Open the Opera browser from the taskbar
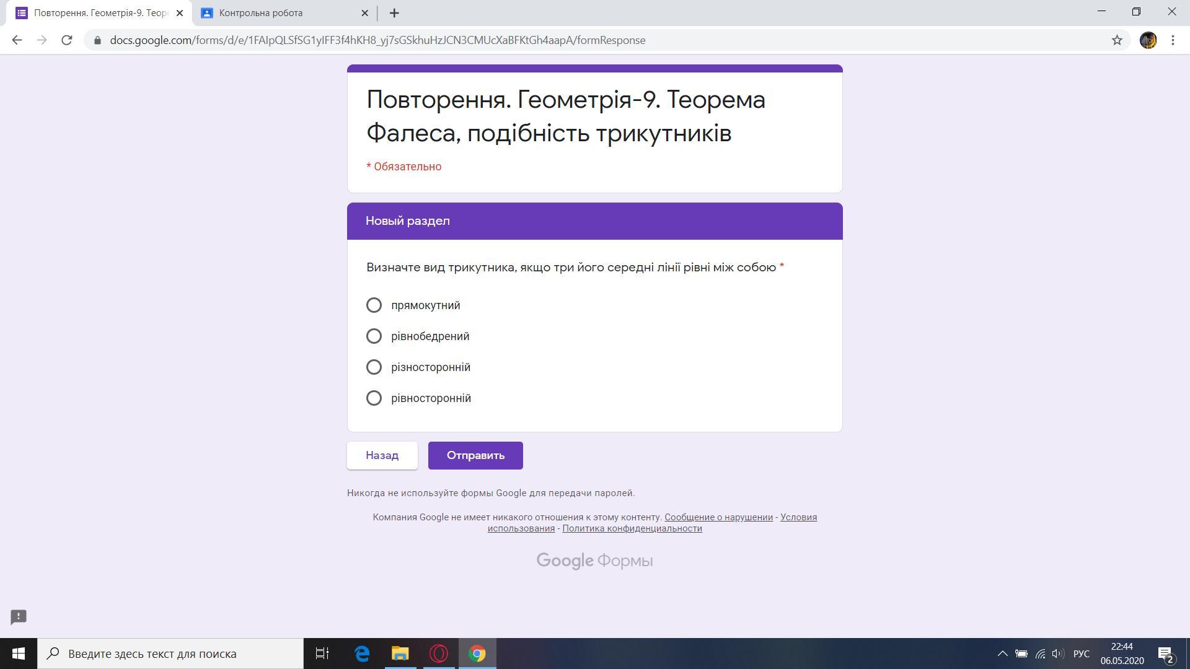Image resolution: width=1190 pixels, height=669 pixels. [x=439, y=654]
